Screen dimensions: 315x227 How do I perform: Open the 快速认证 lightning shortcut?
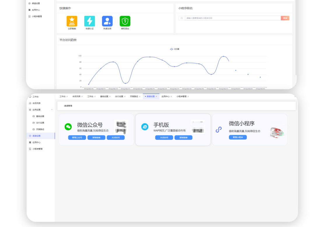tap(90, 21)
